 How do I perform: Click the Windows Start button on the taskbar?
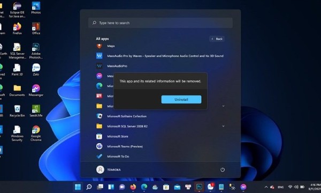coord(78,187)
